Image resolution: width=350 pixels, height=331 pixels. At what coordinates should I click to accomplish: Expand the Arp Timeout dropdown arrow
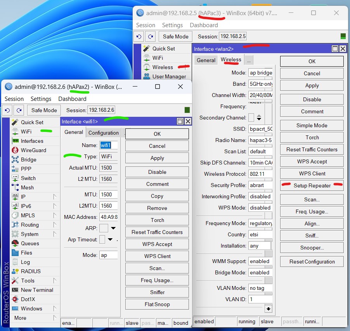click(x=110, y=239)
